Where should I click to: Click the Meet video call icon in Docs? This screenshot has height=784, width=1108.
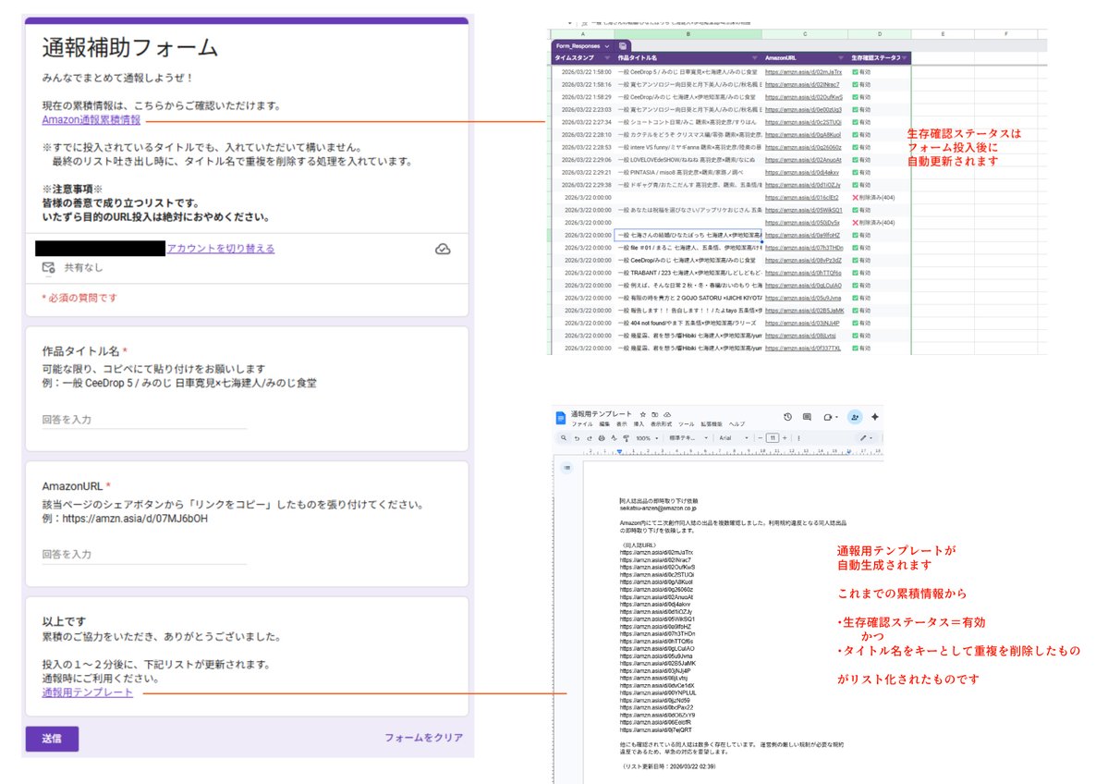pyautogui.click(x=827, y=418)
